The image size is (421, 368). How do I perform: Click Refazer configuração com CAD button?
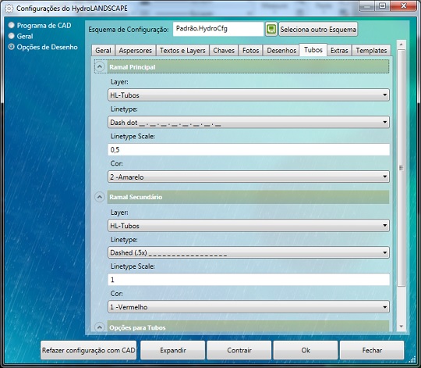coord(88,350)
